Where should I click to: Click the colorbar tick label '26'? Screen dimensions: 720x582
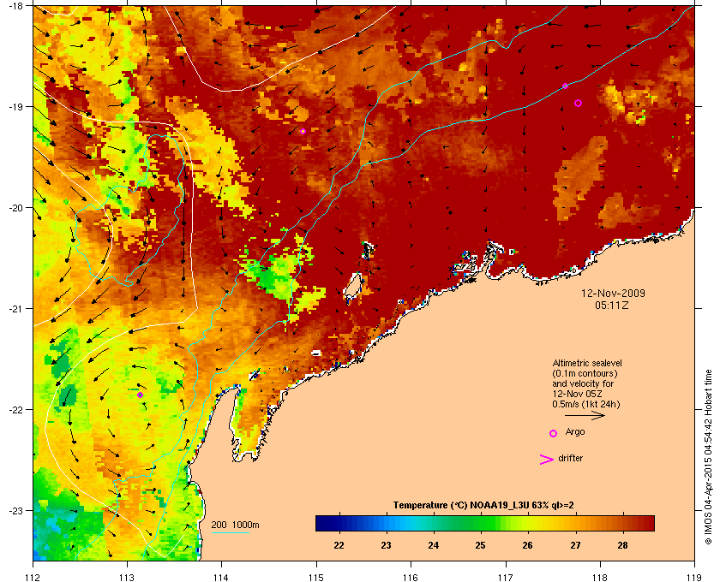tap(528, 545)
